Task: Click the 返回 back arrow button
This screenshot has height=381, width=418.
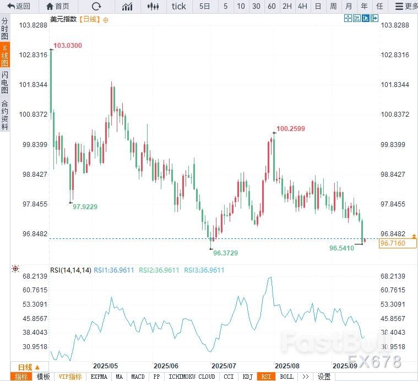Action: (x=19, y=7)
